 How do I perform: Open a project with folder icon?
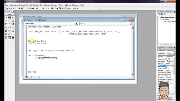(19, 8)
